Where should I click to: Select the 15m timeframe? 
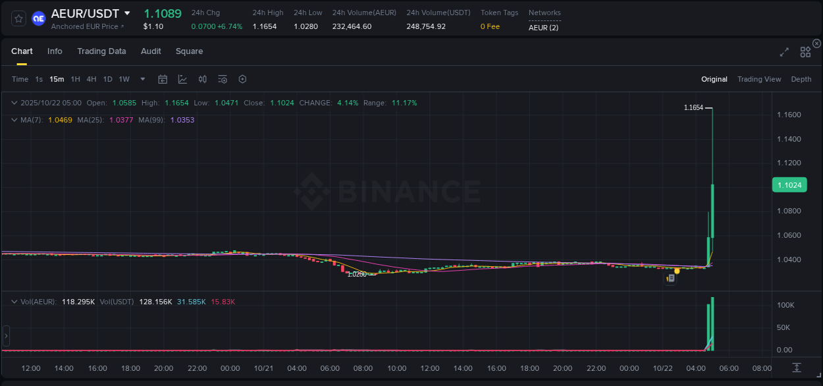(x=57, y=78)
